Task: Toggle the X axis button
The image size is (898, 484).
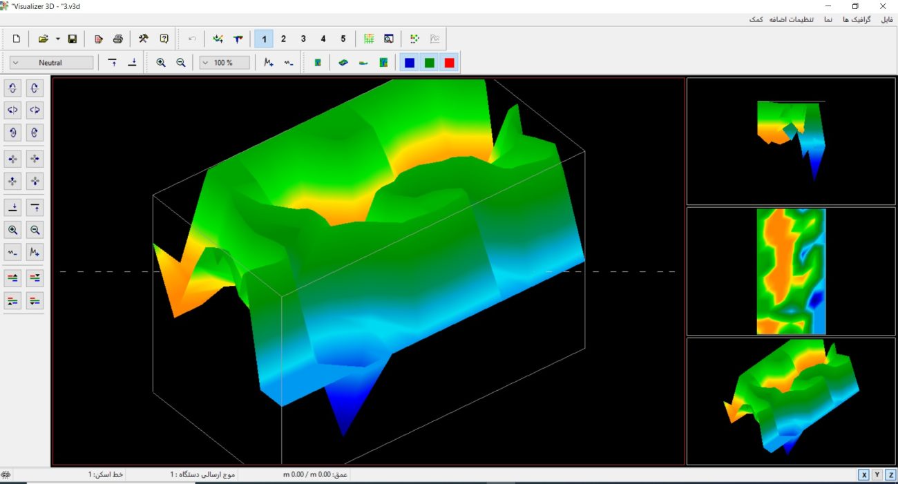Action: point(863,475)
